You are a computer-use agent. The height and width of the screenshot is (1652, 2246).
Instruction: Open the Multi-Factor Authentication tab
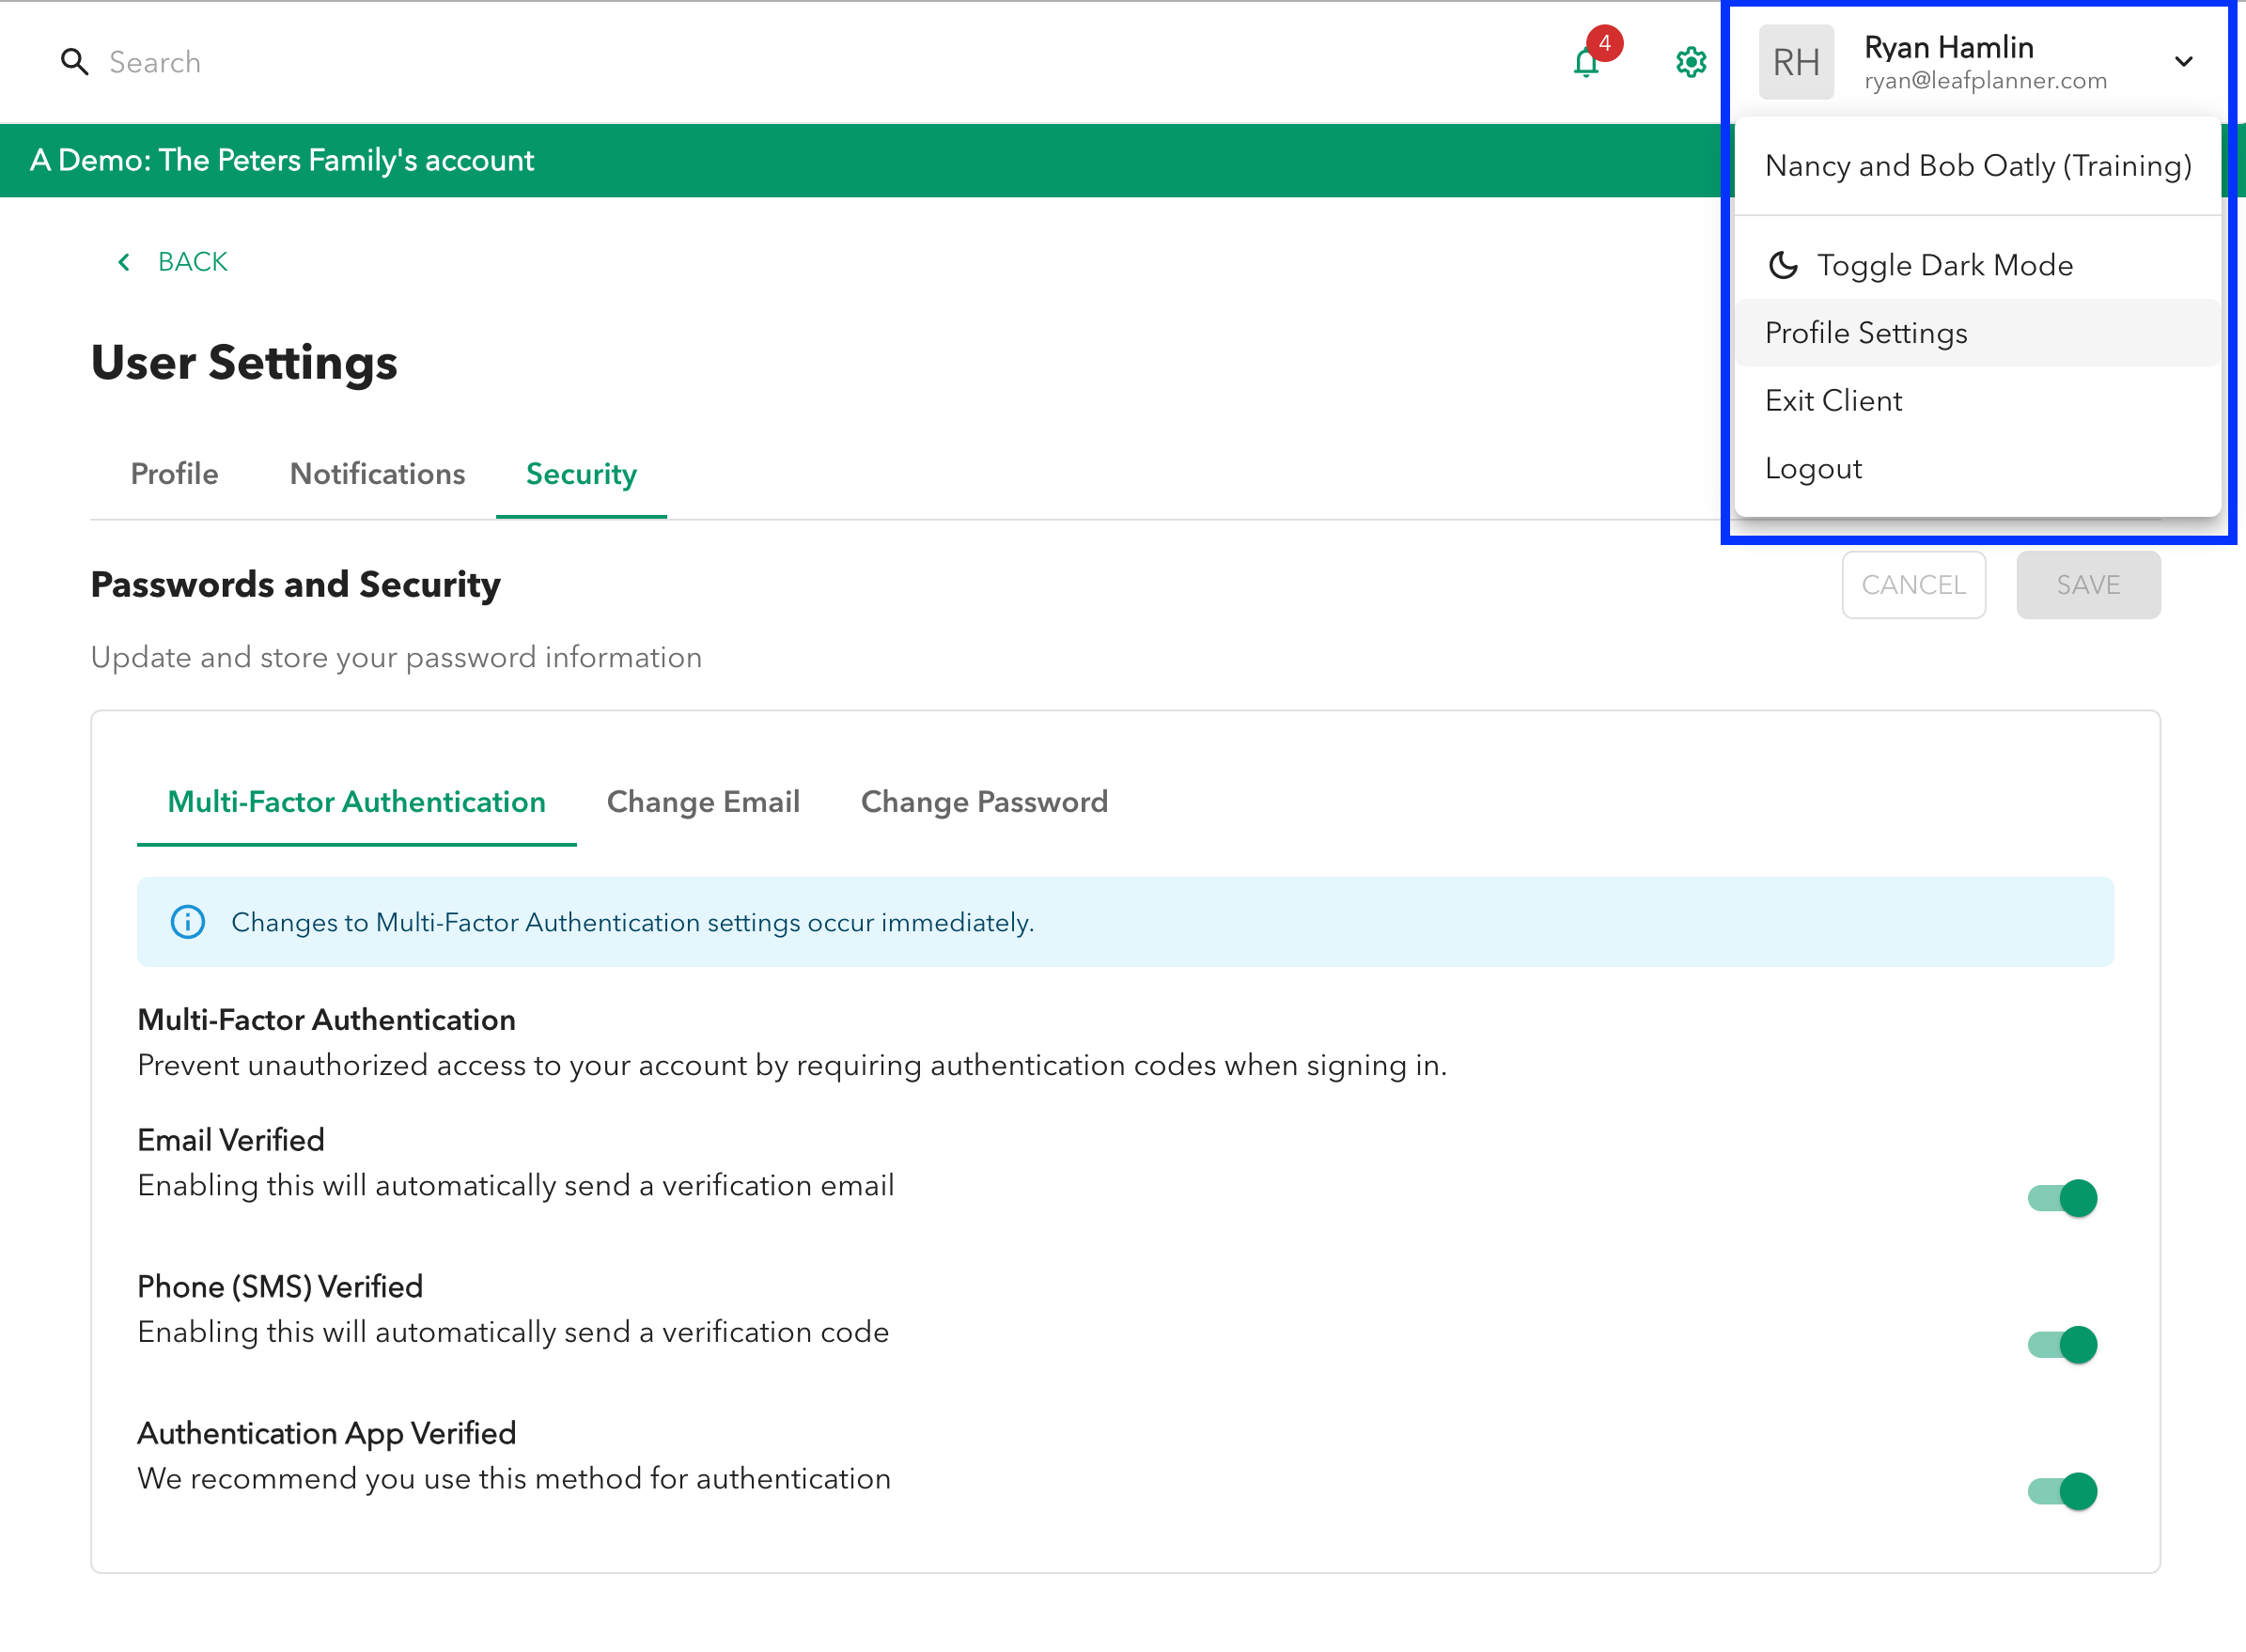356,802
